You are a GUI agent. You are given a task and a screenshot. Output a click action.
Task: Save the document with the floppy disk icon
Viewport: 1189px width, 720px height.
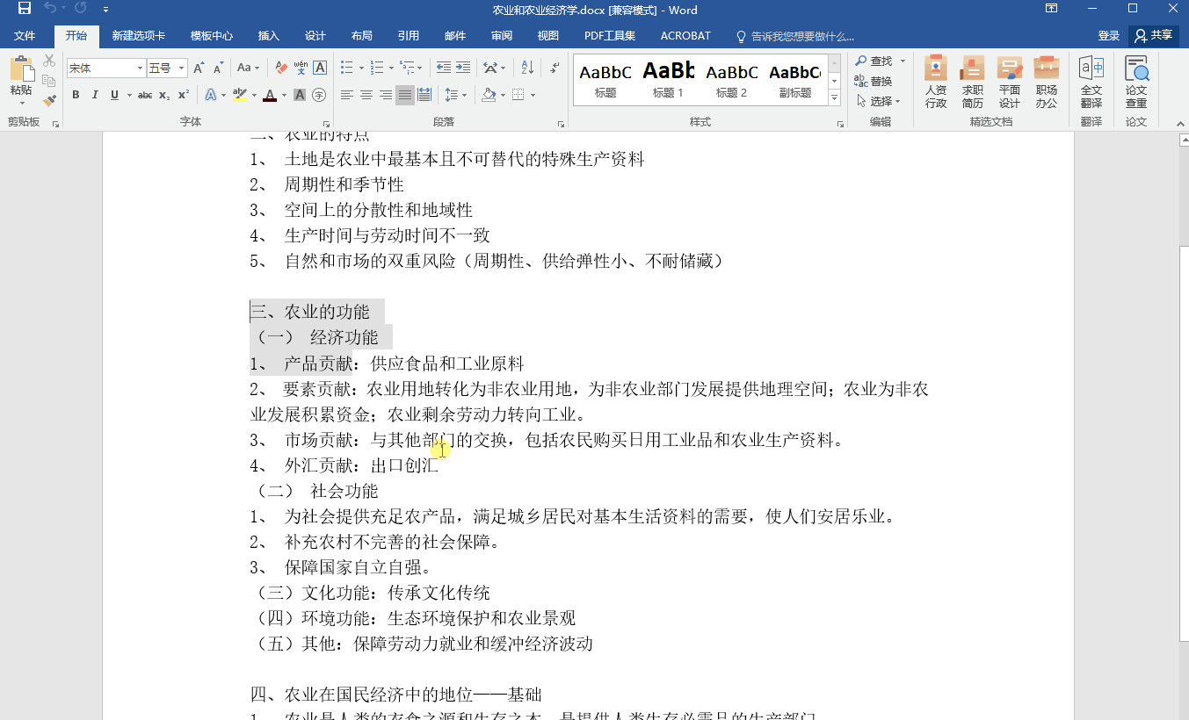pos(25,9)
